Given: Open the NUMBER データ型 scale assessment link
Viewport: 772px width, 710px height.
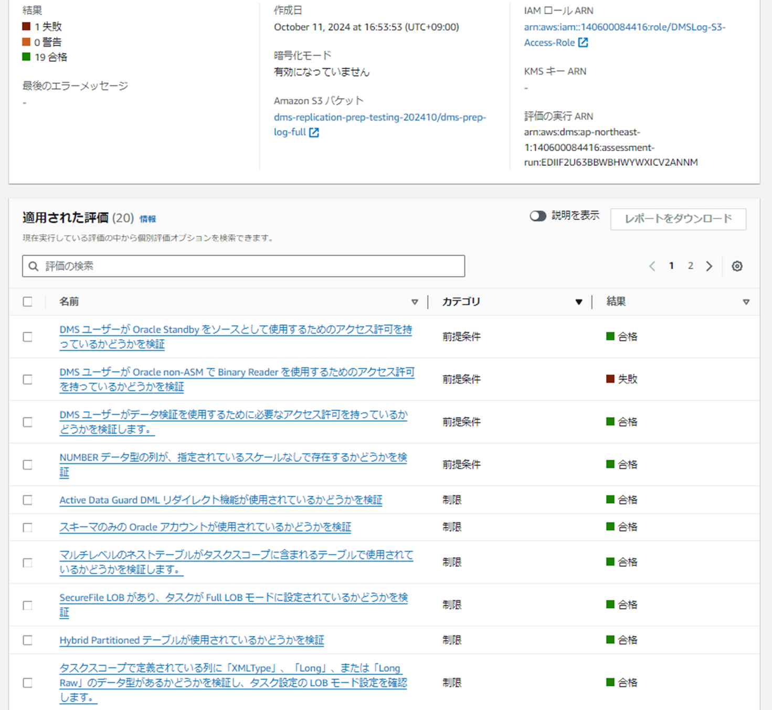Looking at the screenshot, I should (x=234, y=464).
